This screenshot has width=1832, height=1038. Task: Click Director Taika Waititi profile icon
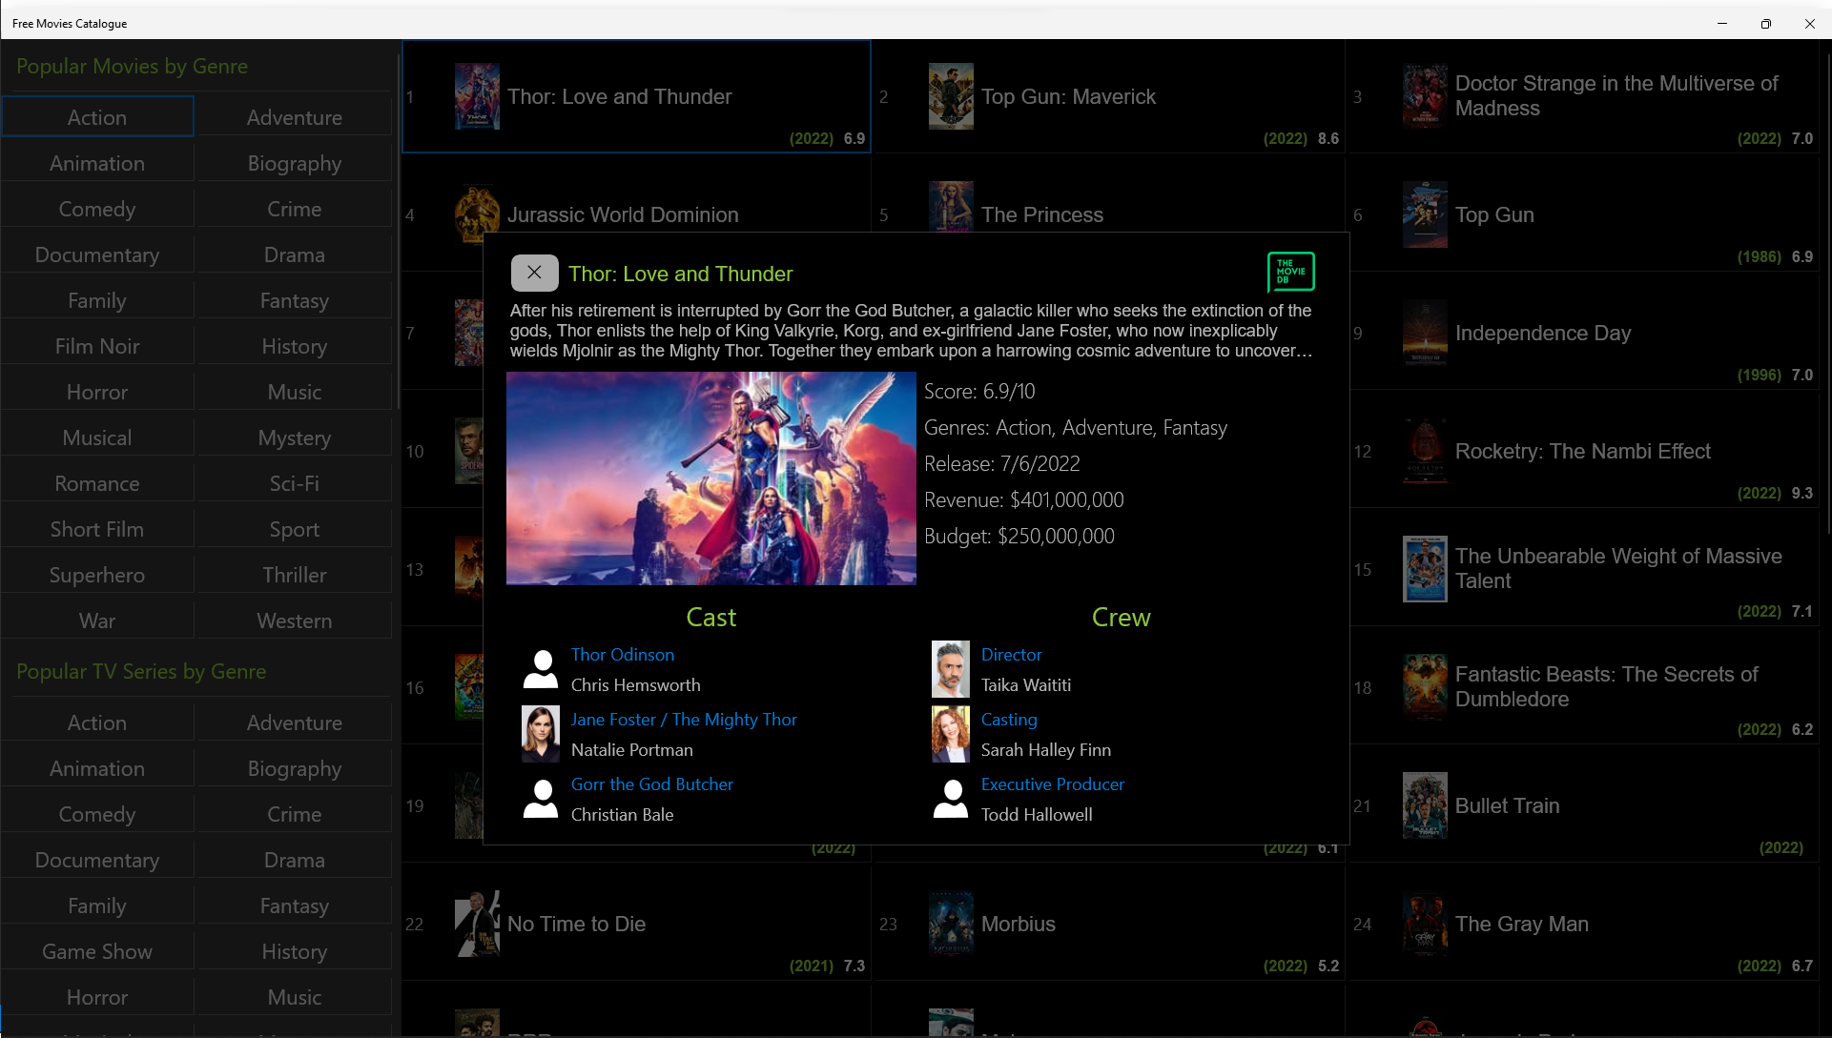coord(950,668)
